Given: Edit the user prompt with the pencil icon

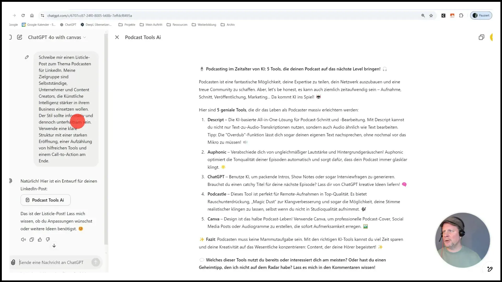Looking at the screenshot, I should click(27, 57).
